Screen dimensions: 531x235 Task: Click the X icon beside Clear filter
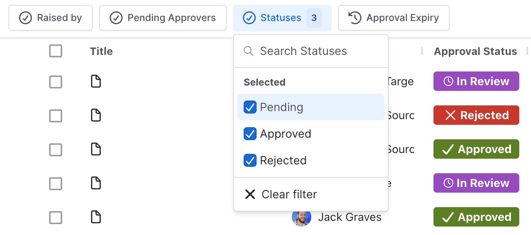(x=250, y=194)
